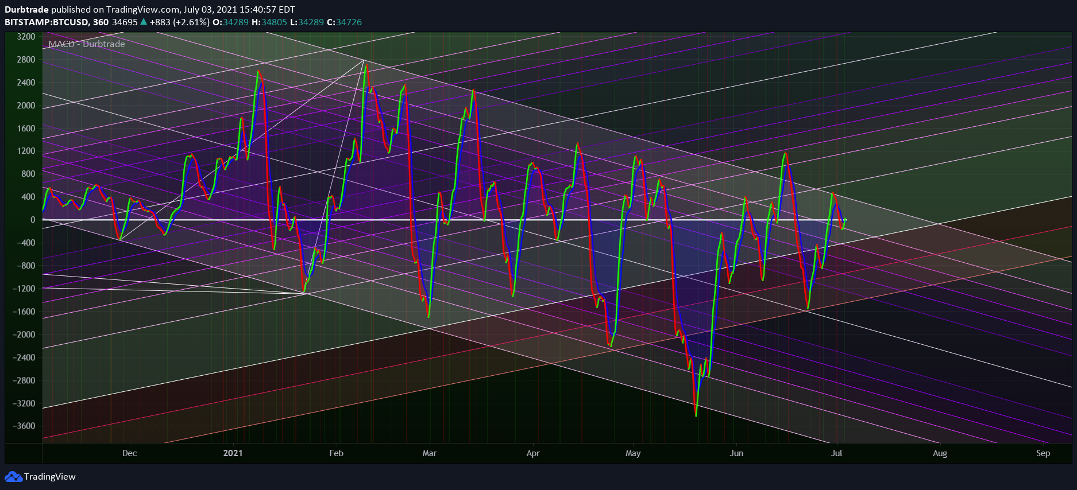Viewport: 1077px width, 490px height.
Task: Click the Dec time axis label
Action: (x=130, y=453)
